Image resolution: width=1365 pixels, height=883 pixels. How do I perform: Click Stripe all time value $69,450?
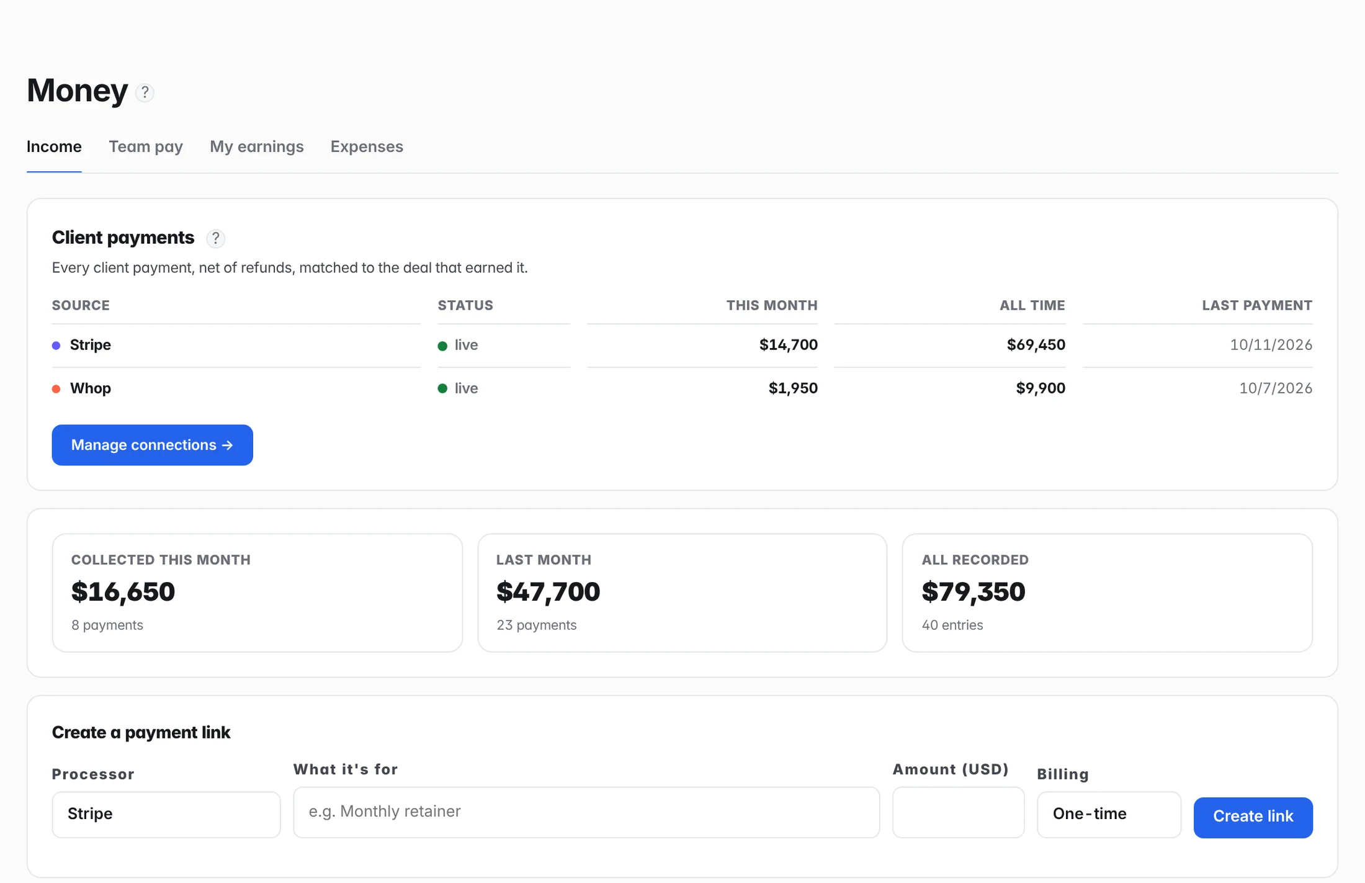pos(1036,345)
